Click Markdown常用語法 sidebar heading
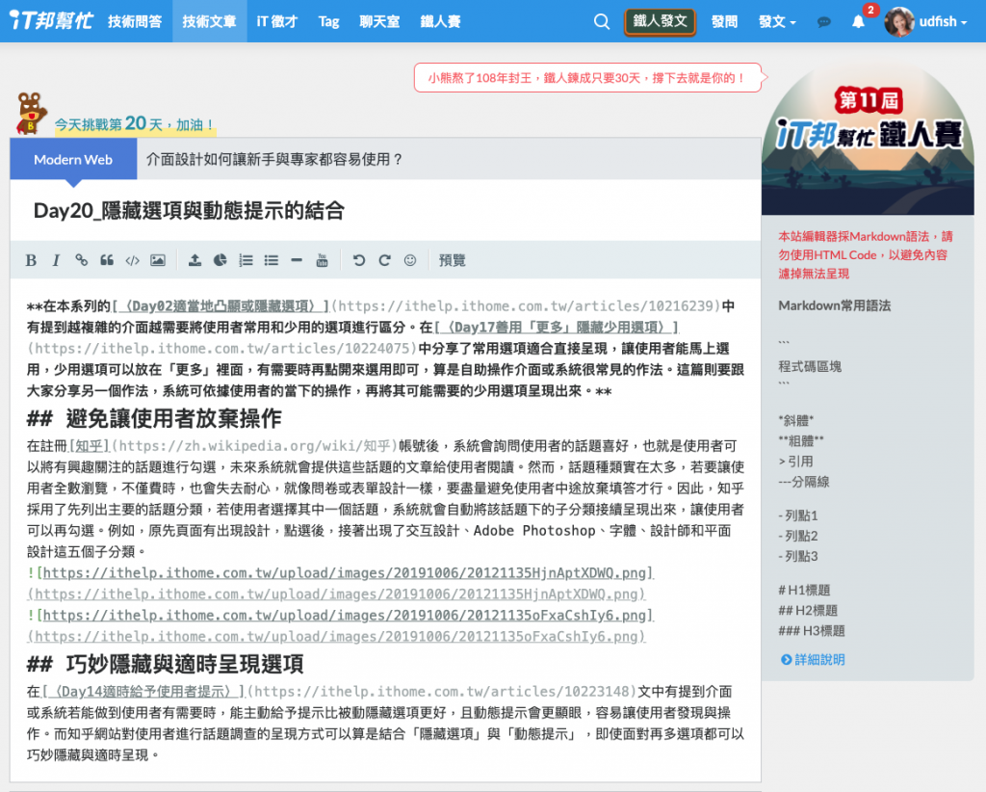Viewport: 986px width, 792px height. tap(835, 305)
